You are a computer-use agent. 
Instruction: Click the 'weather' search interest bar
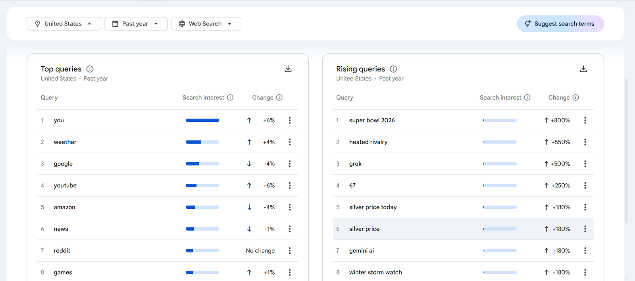[x=202, y=142]
